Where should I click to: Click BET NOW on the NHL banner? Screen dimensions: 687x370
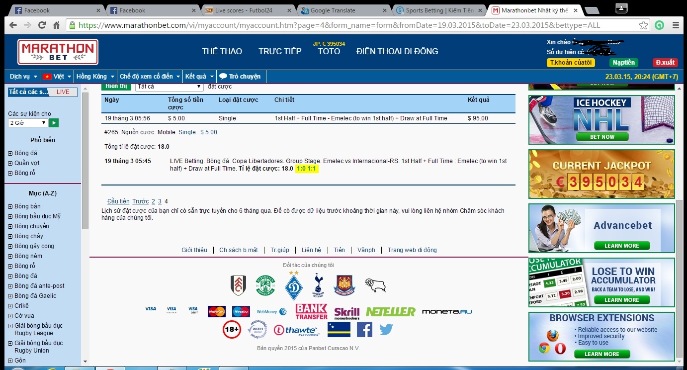tap(602, 137)
